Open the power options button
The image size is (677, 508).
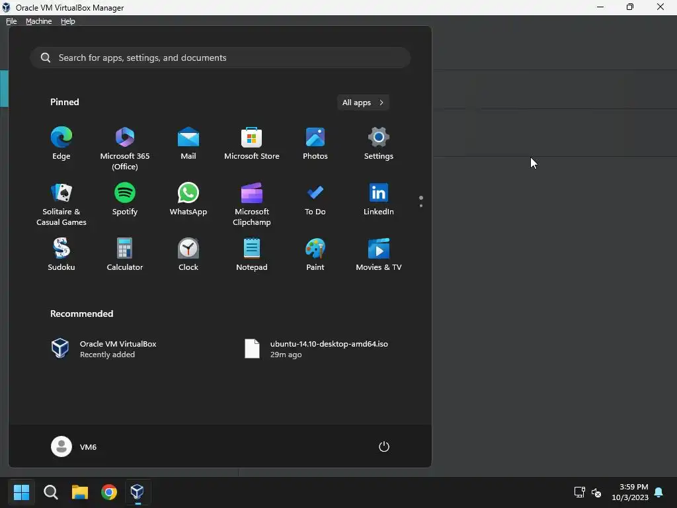tap(384, 446)
